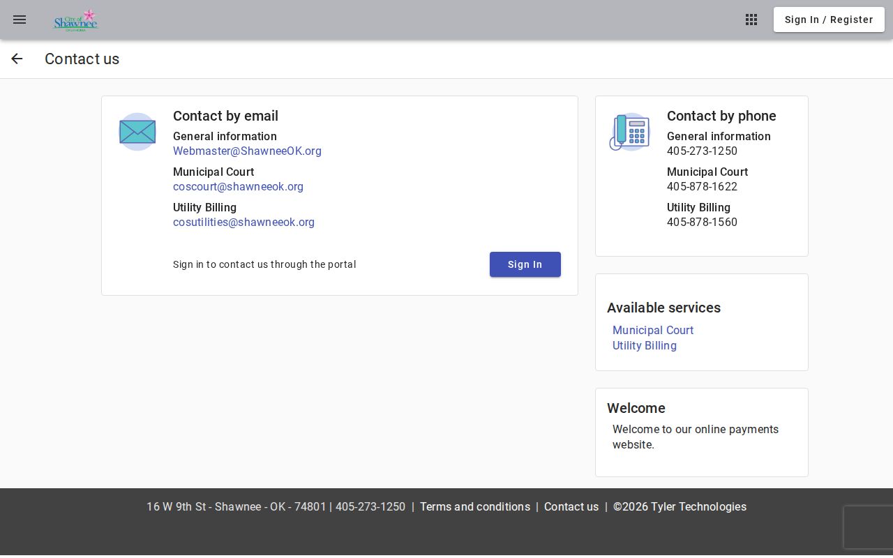Go back using the arrow icon
This screenshot has width=893, height=558.
[17, 59]
